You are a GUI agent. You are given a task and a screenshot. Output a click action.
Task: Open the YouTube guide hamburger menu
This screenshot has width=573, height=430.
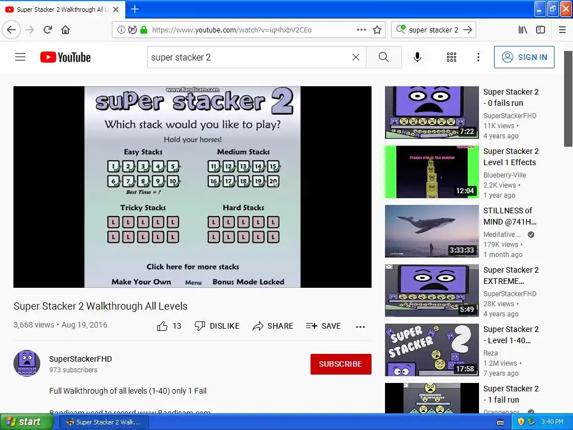[20, 57]
